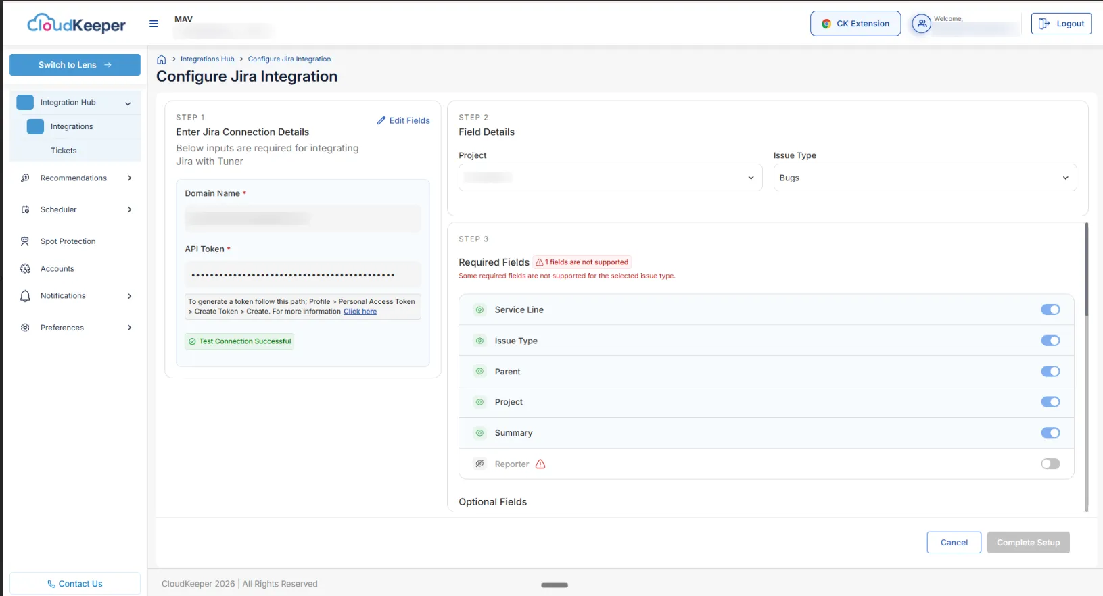Click the API Token input field
The width and height of the screenshot is (1103, 596).
[x=303, y=275]
